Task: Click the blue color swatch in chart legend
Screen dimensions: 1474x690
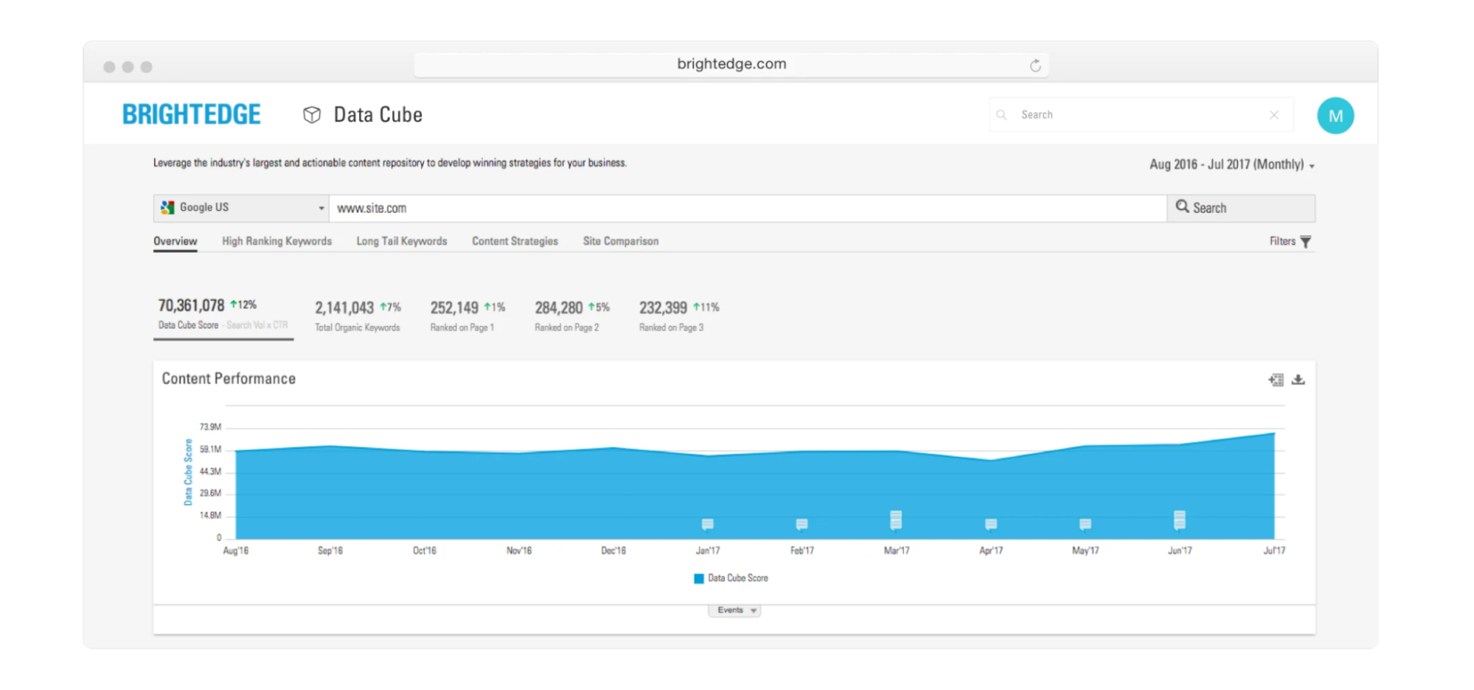Action: click(x=698, y=578)
